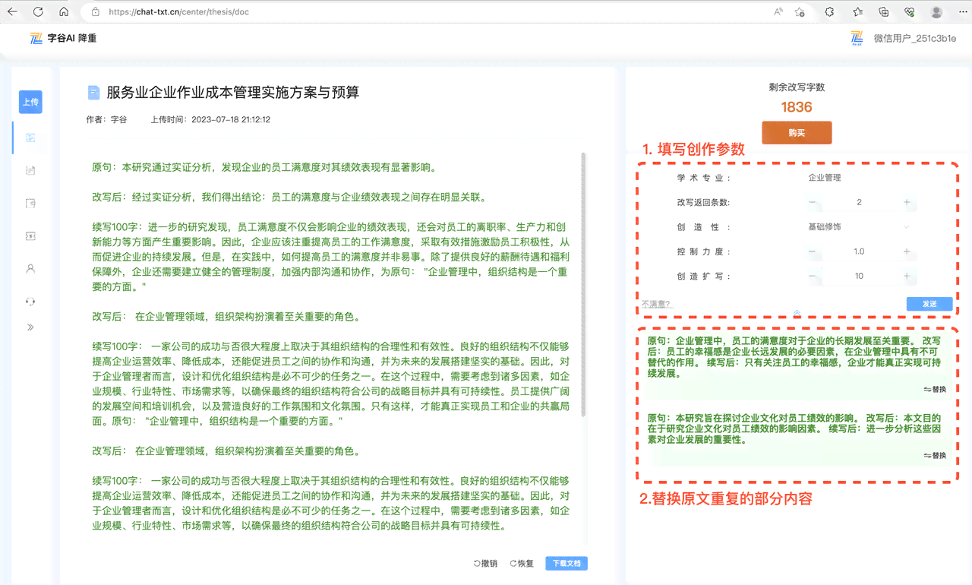Reload the page with the refresh icon
Viewport: 972px width, 585px height.
(x=38, y=12)
